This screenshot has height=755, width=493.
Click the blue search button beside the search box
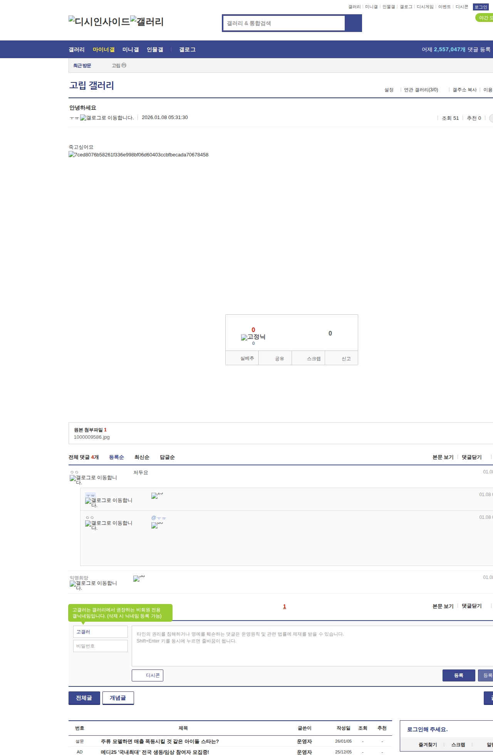pos(353,23)
